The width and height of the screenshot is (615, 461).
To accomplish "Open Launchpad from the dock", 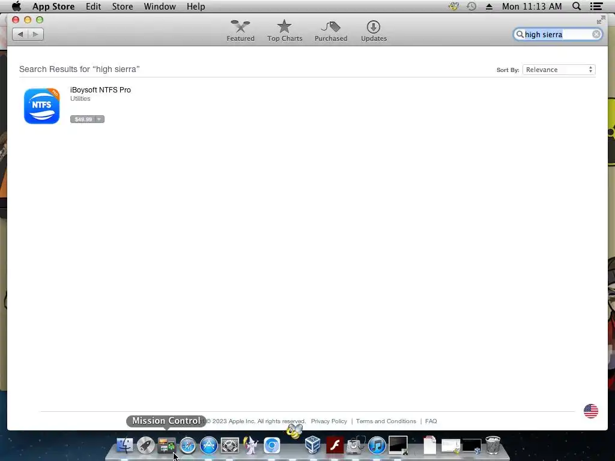I will tap(145, 445).
